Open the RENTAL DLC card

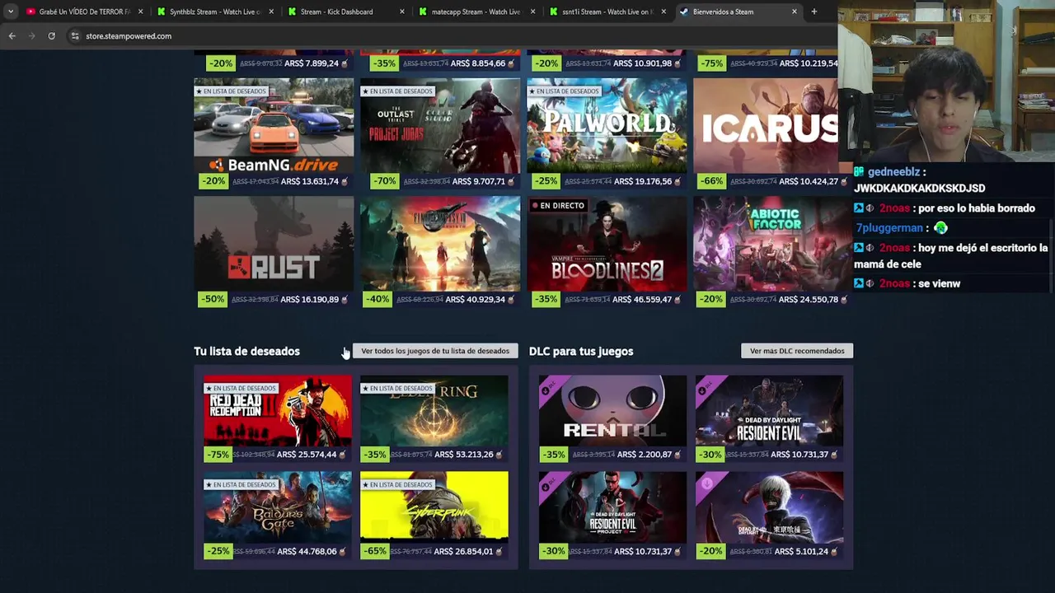coord(612,419)
